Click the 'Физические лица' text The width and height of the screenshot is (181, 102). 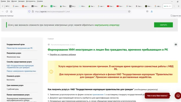click(x=13, y=57)
